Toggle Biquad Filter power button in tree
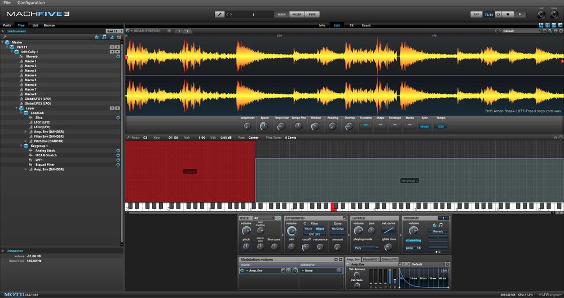This screenshot has width=564, height=298. (x=118, y=164)
